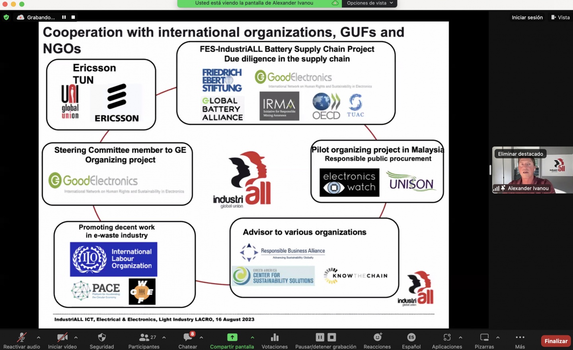Image resolution: width=573 pixels, height=350 pixels.
Task: Click the KnowTheChain logo
Action: coord(355,275)
